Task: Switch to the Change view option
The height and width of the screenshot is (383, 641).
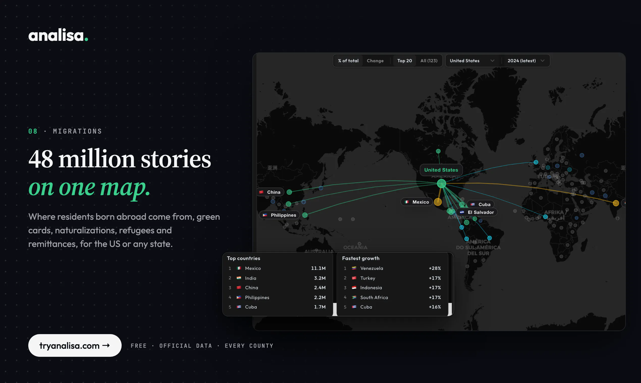Action: click(375, 61)
